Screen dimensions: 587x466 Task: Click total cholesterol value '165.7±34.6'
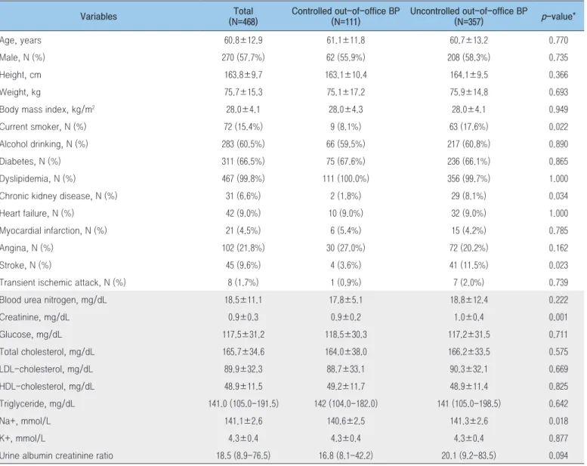point(243,352)
